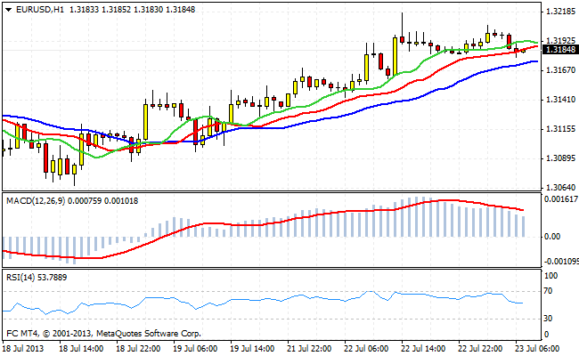This screenshot has height=356, width=579.
Task: Click price scale value 1.30640
Action: (560, 188)
